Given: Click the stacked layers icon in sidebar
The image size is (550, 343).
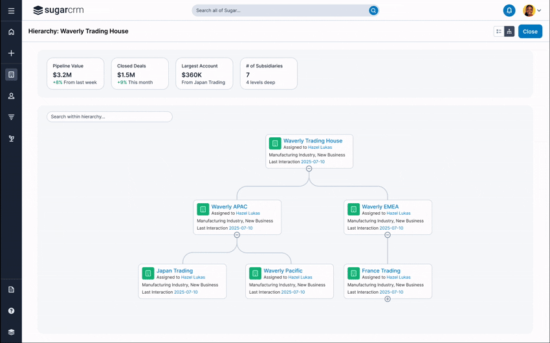Looking at the screenshot, I should (11, 332).
